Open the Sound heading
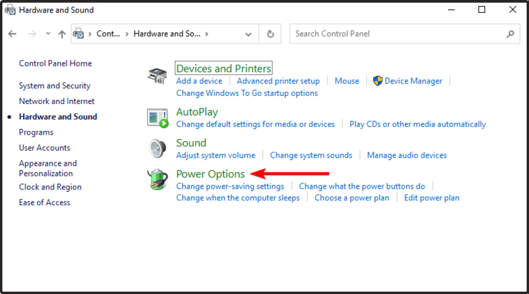Image resolution: width=529 pixels, height=294 pixels. [x=191, y=143]
